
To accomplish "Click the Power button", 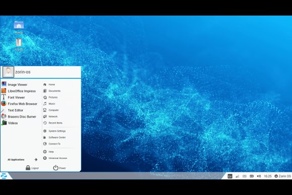I will point(59,168).
